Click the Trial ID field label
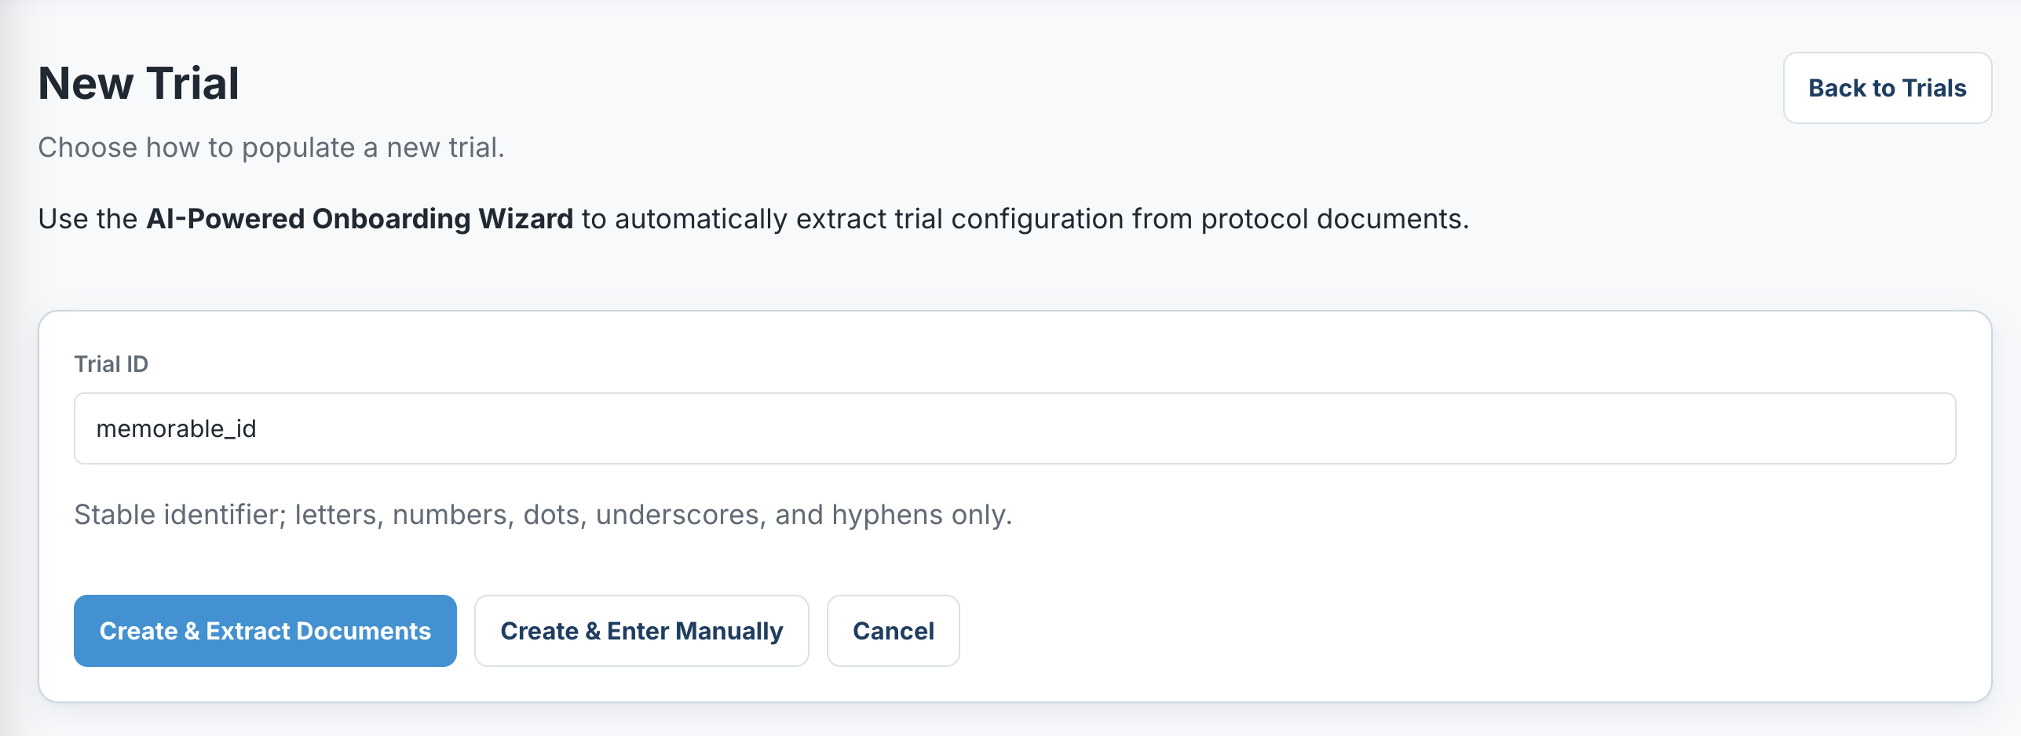The image size is (2021, 736). (x=111, y=364)
